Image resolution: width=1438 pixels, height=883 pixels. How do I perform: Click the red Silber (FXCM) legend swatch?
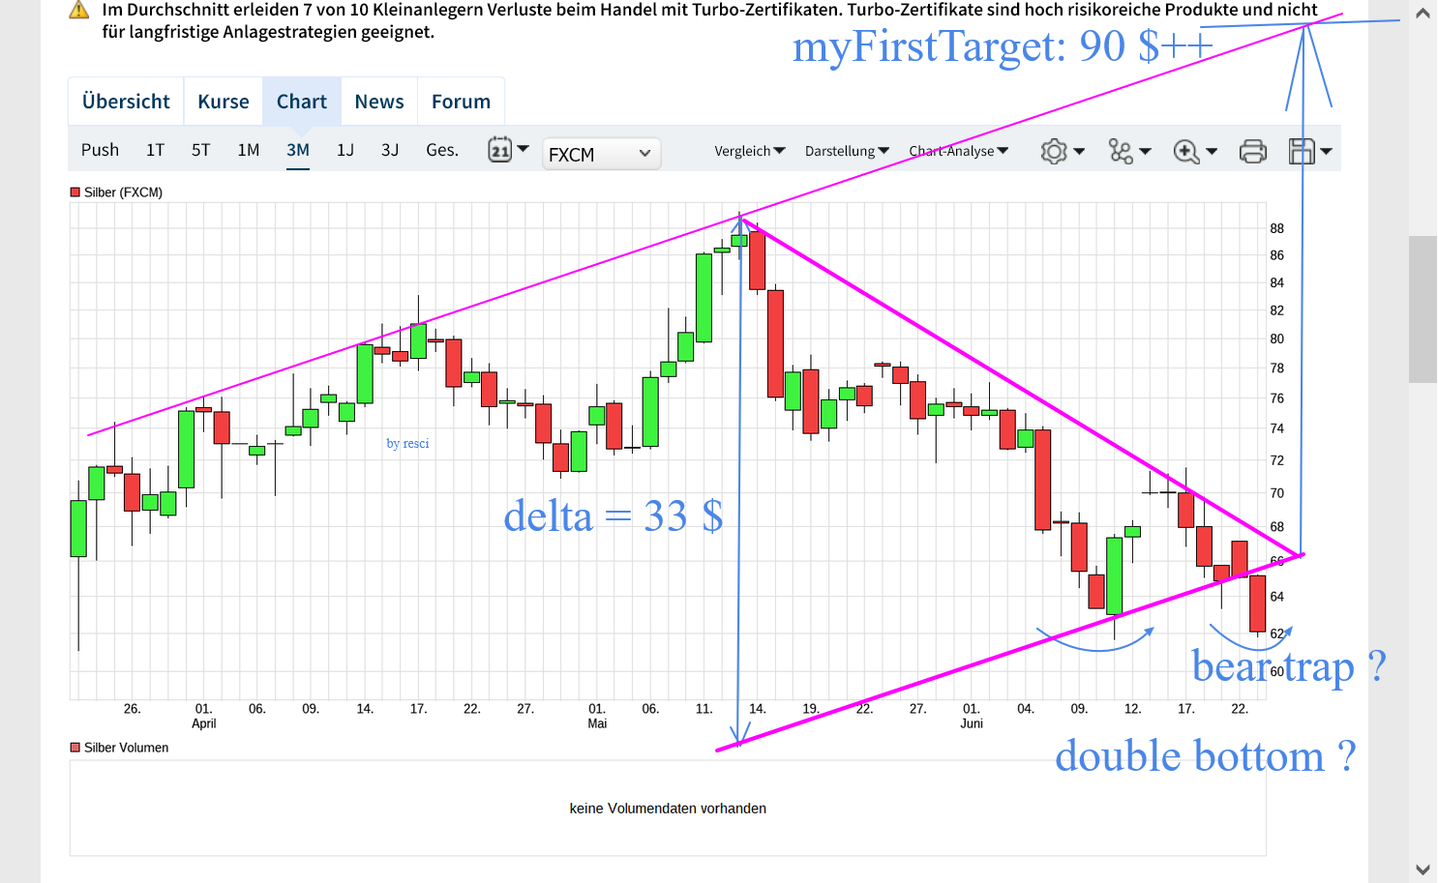click(75, 192)
